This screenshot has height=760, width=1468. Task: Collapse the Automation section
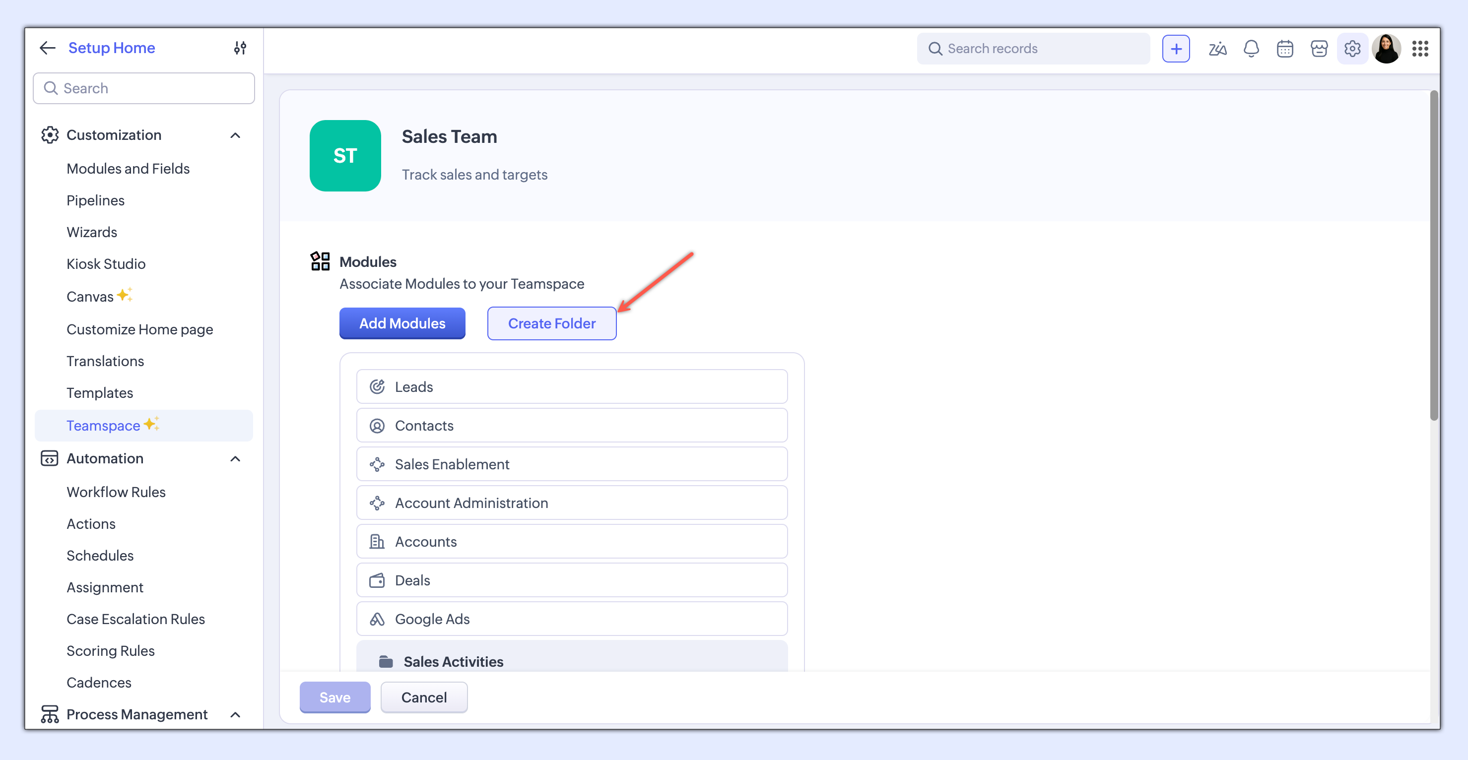[235, 459]
